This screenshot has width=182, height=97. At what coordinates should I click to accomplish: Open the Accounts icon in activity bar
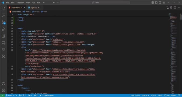tap(3, 84)
